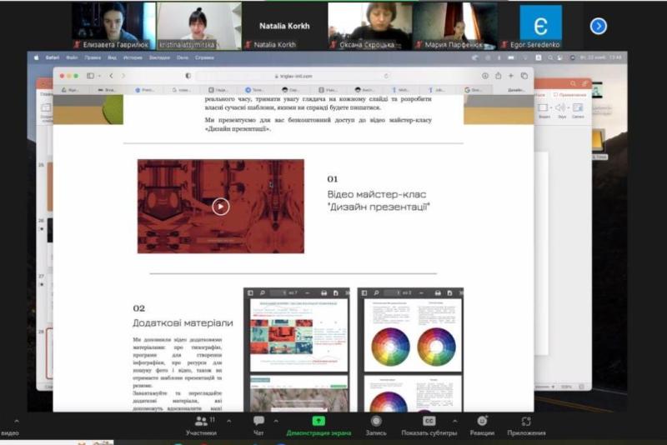Show Safari tab overview icon
Image resolution: width=667 pixels, height=445 pixels.
coord(524,76)
